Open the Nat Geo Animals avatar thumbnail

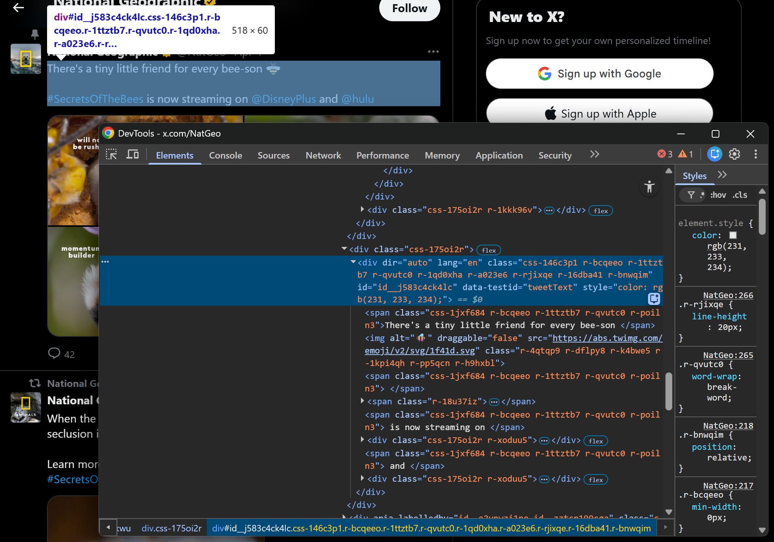click(26, 407)
